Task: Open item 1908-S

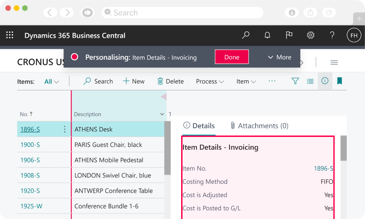Action: pos(30,175)
